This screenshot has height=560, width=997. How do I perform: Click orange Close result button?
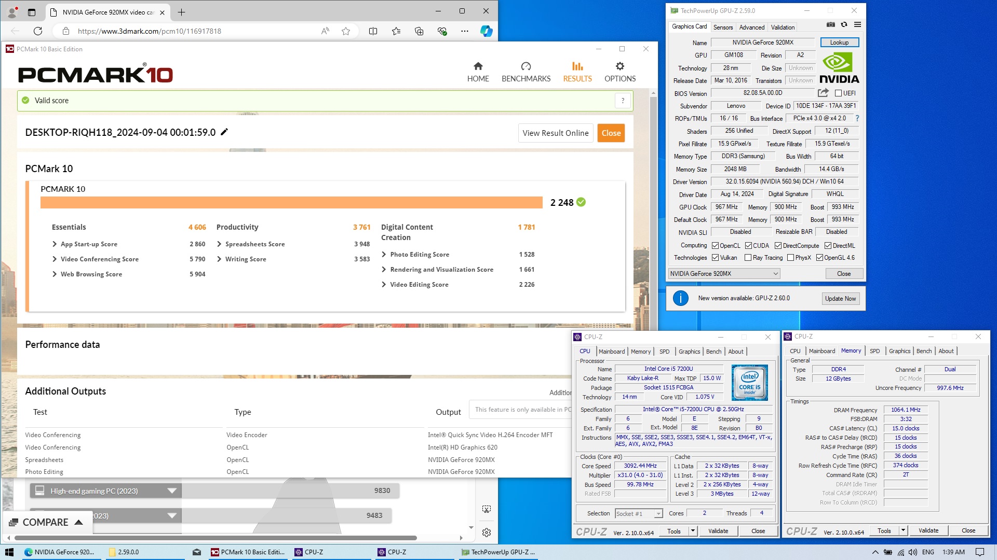tap(611, 133)
